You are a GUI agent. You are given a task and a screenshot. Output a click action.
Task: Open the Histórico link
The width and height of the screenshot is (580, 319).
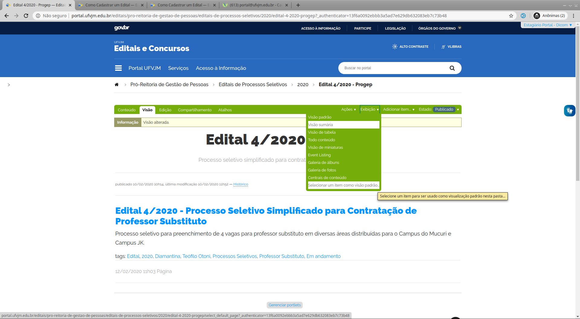(x=240, y=184)
